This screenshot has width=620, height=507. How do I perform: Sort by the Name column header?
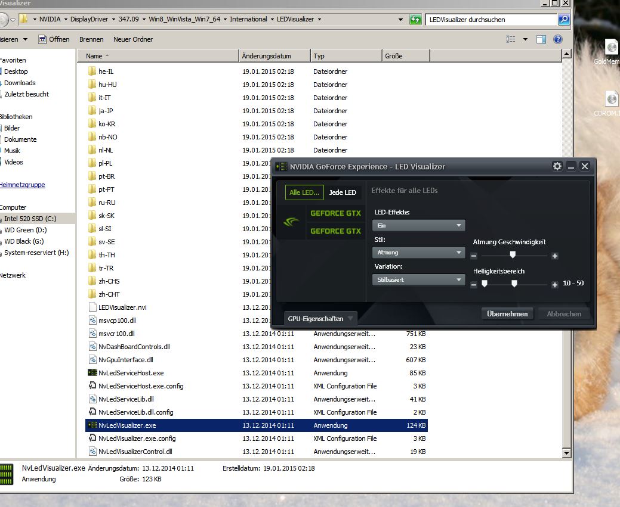(158, 55)
